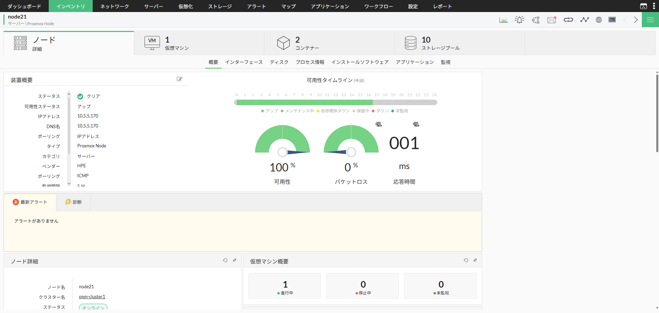The height and width of the screenshot is (313, 659).
Task: Open the opm-cluster1 link
Action: point(92,297)
